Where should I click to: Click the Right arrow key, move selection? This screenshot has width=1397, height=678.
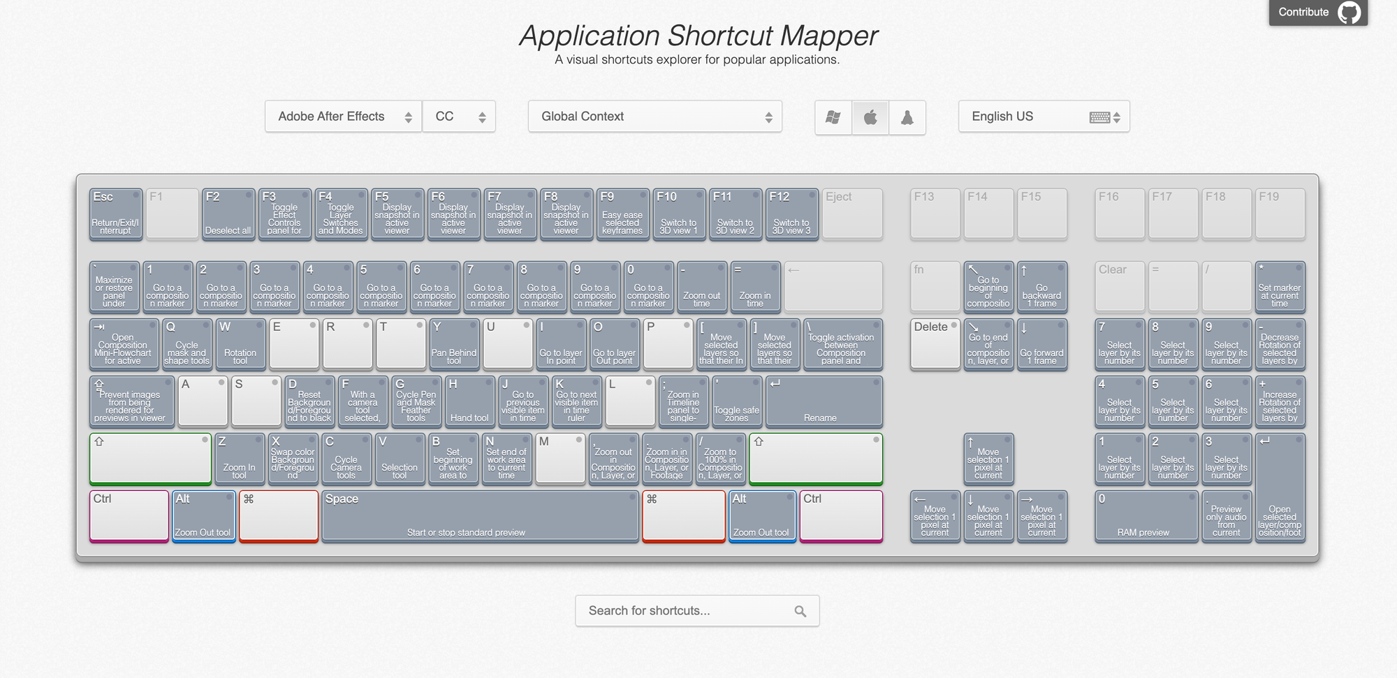[1042, 516]
